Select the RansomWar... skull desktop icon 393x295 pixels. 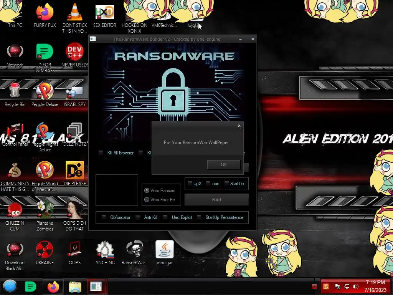(x=135, y=253)
